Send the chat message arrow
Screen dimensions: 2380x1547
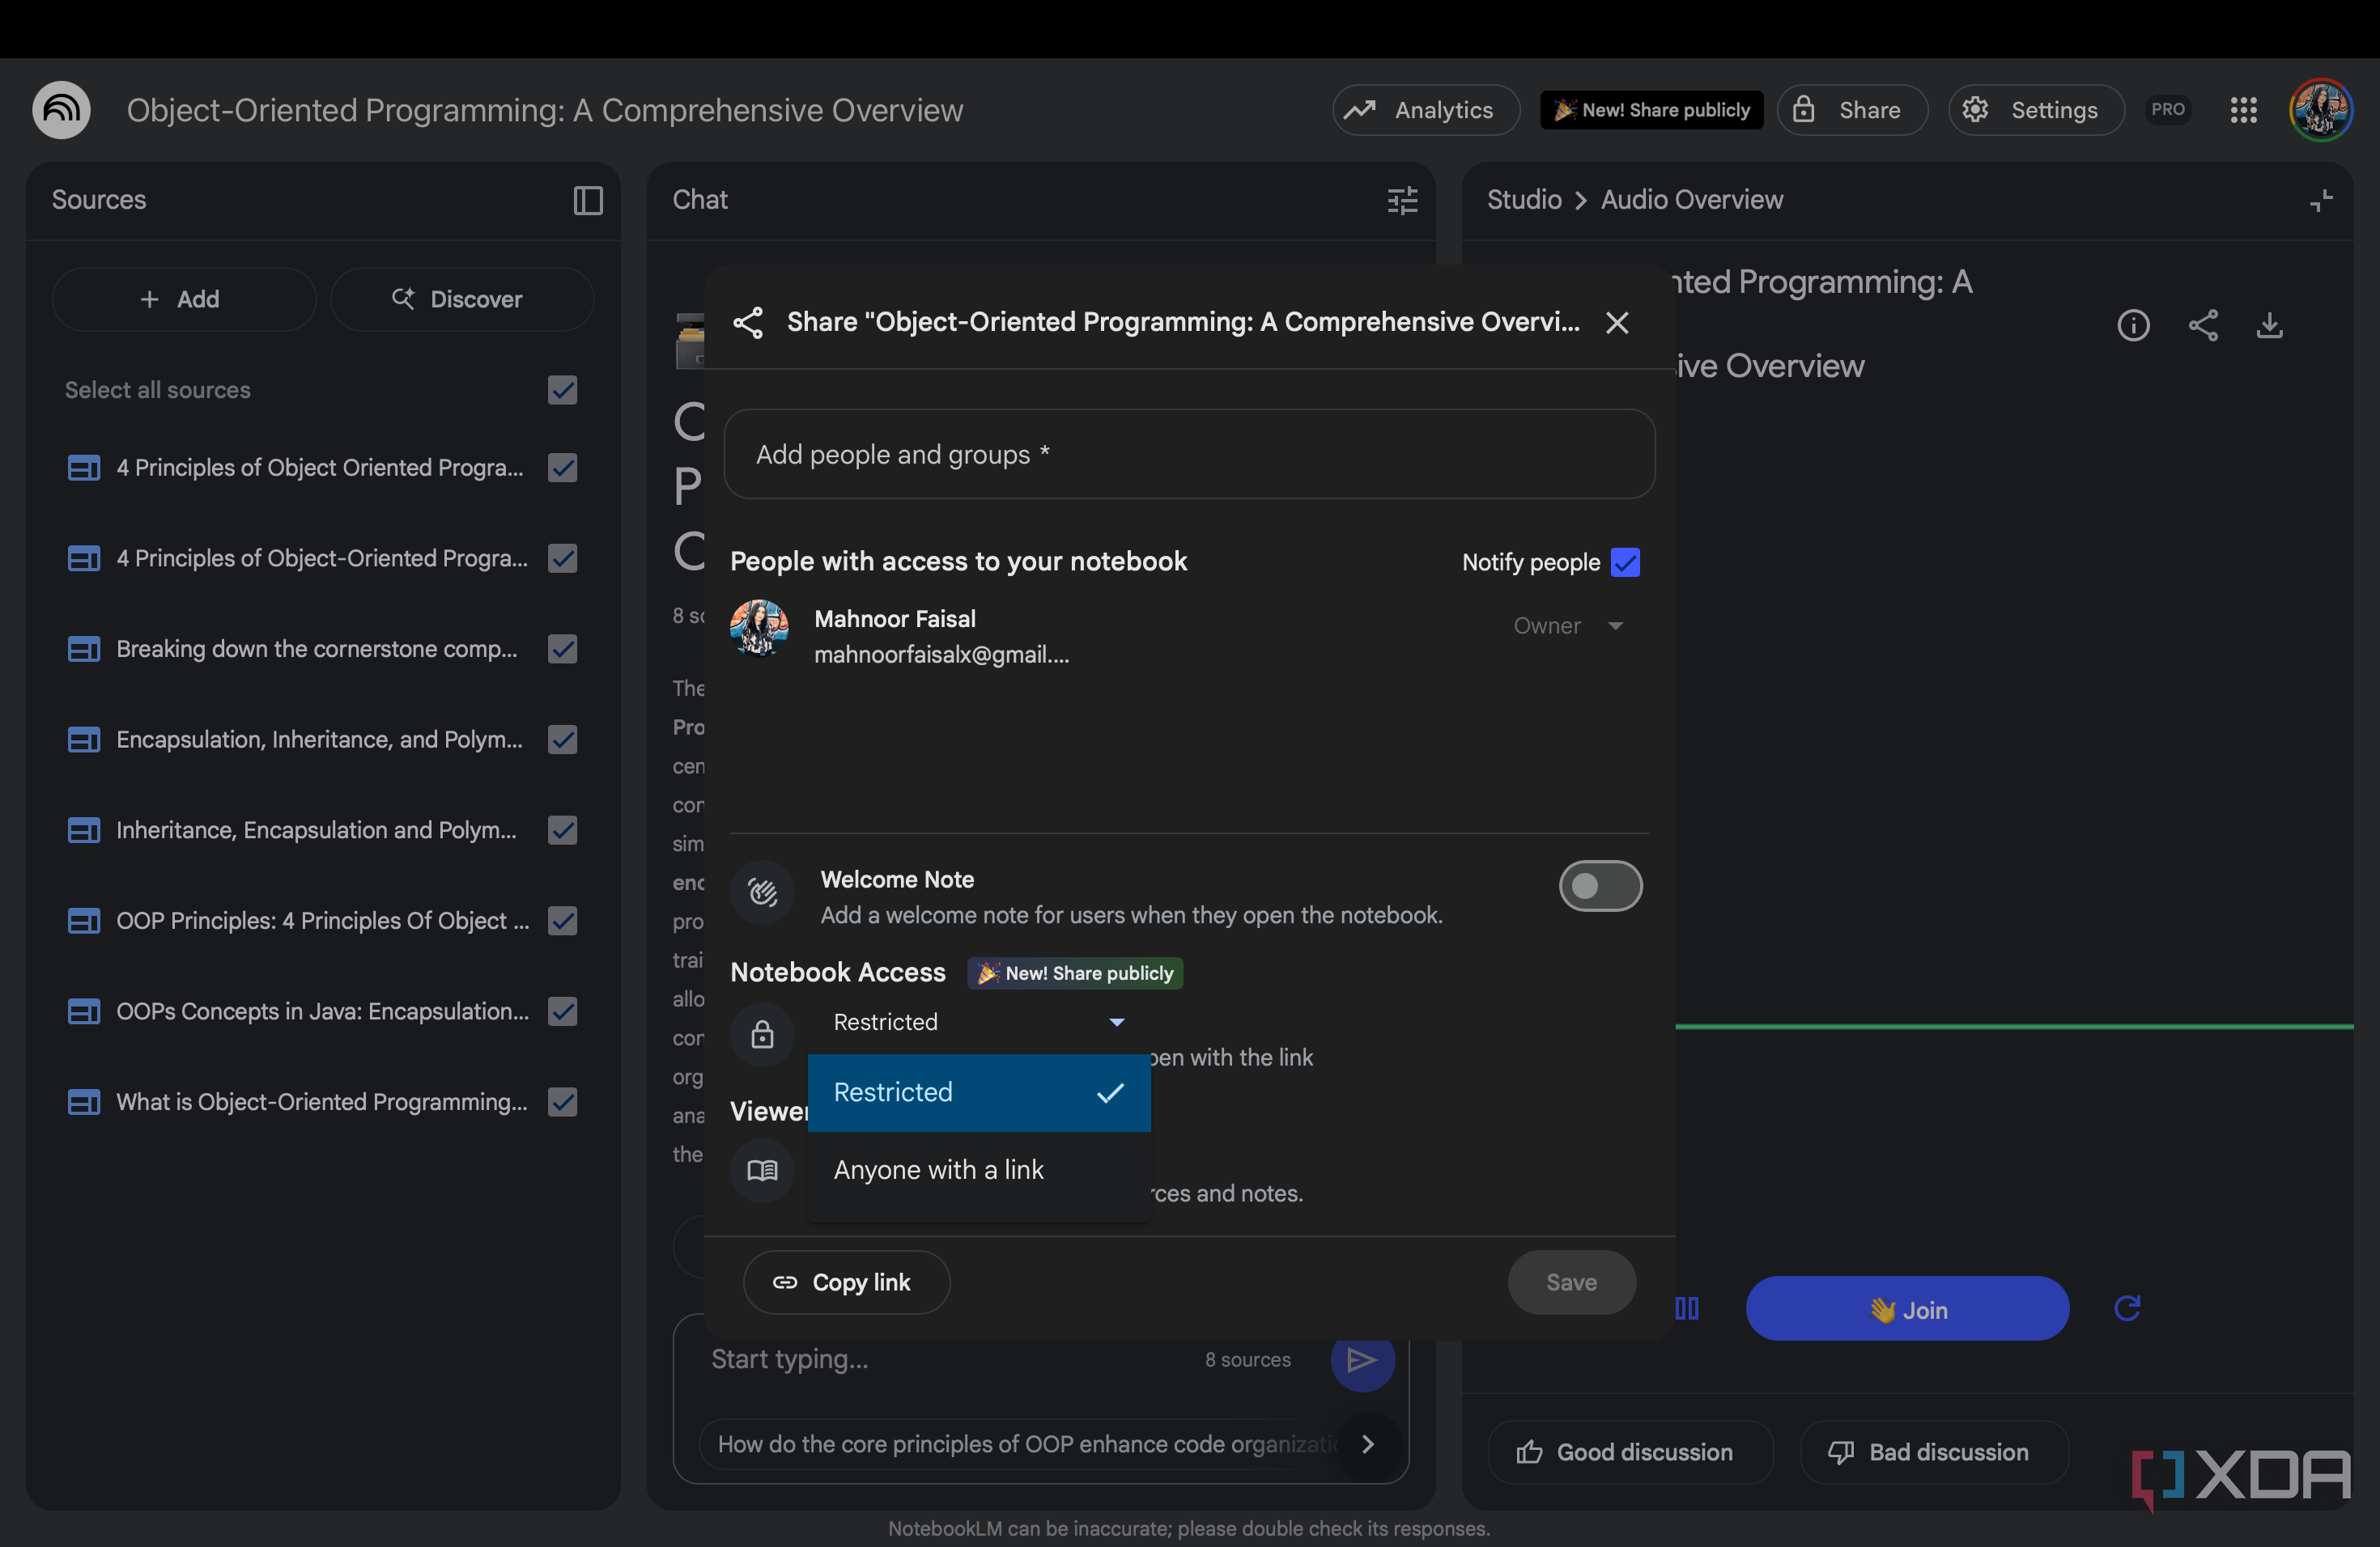[1361, 1359]
